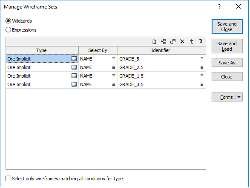The height and width of the screenshot is (188, 250).
Task: Select the Wildcards radio option
Action: point(8,21)
